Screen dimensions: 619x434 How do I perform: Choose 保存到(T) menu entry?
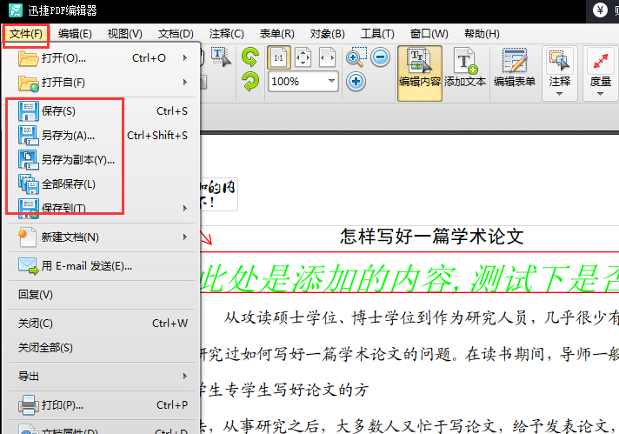(x=101, y=208)
